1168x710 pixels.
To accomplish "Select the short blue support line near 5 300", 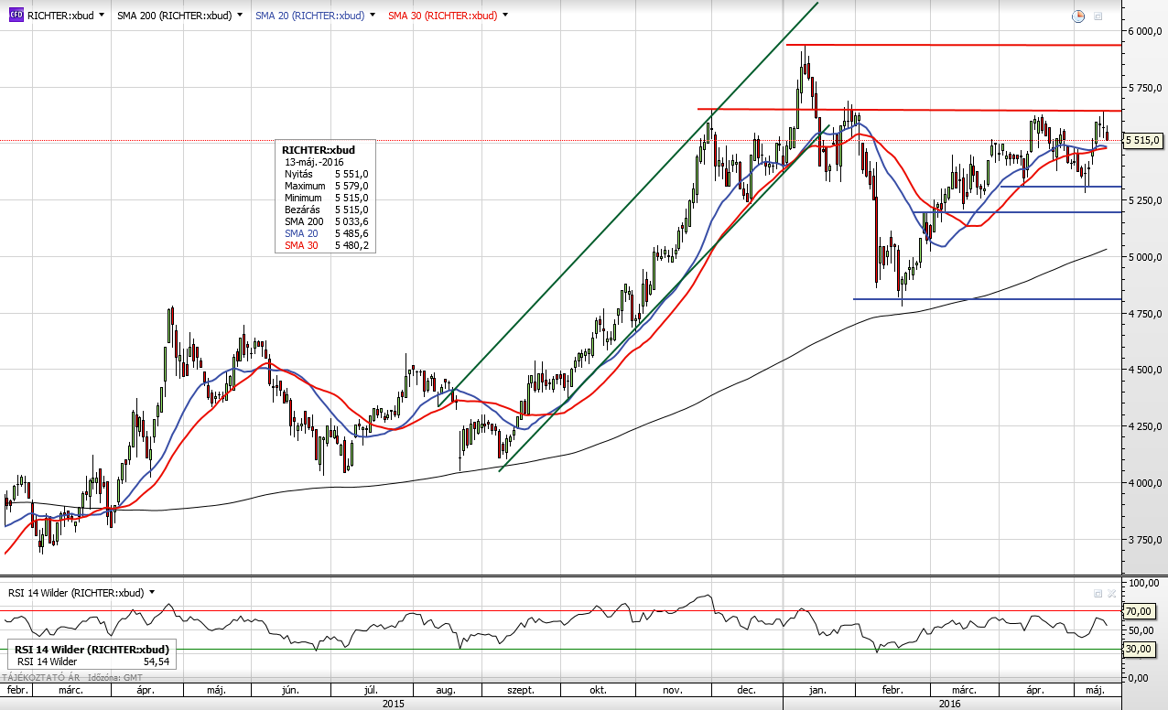I will coord(1060,187).
